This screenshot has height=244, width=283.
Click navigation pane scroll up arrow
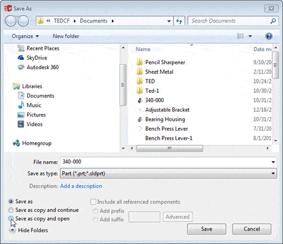pos(123,48)
